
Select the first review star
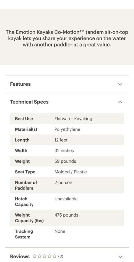coord(34,256)
